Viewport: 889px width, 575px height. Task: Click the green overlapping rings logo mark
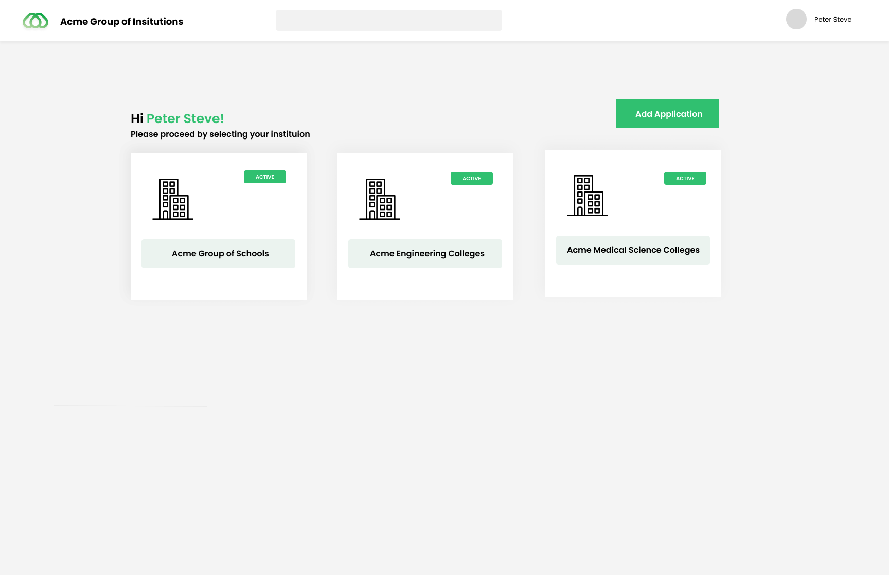35,21
